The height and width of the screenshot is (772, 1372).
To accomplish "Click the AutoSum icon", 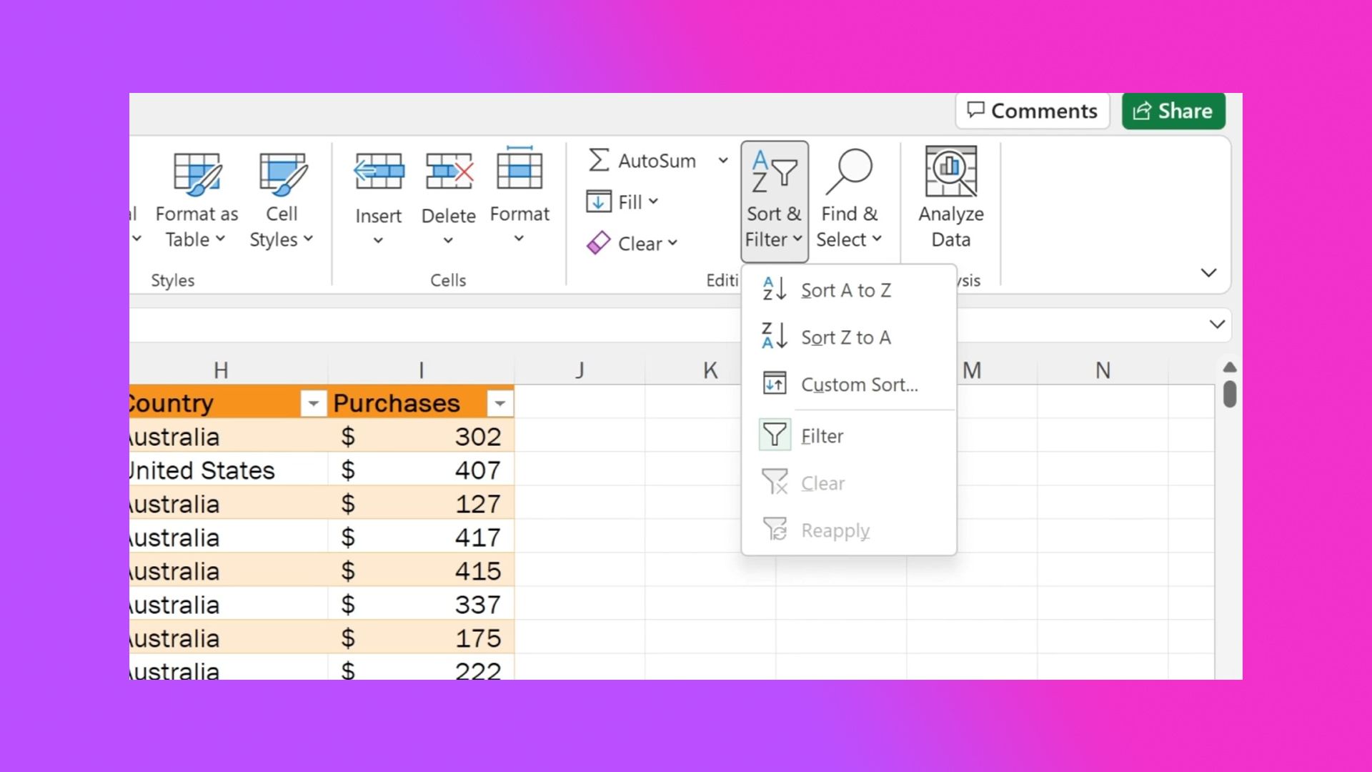I will [600, 160].
